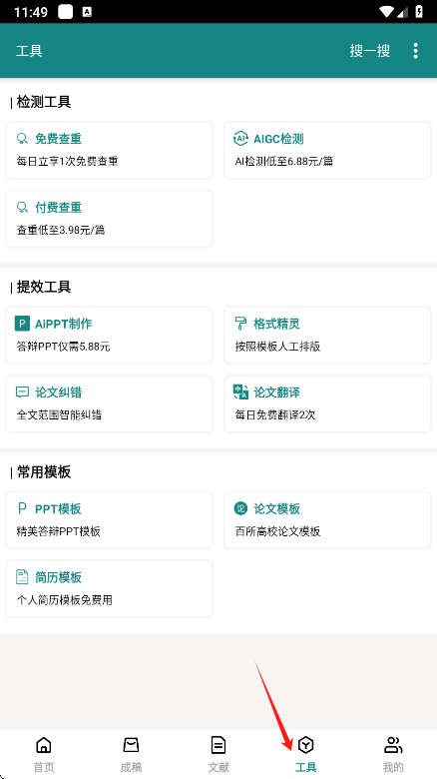Tap the 格式精灵 paint roller icon
Screen dimensions: 437x779
[x=240, y=324]
